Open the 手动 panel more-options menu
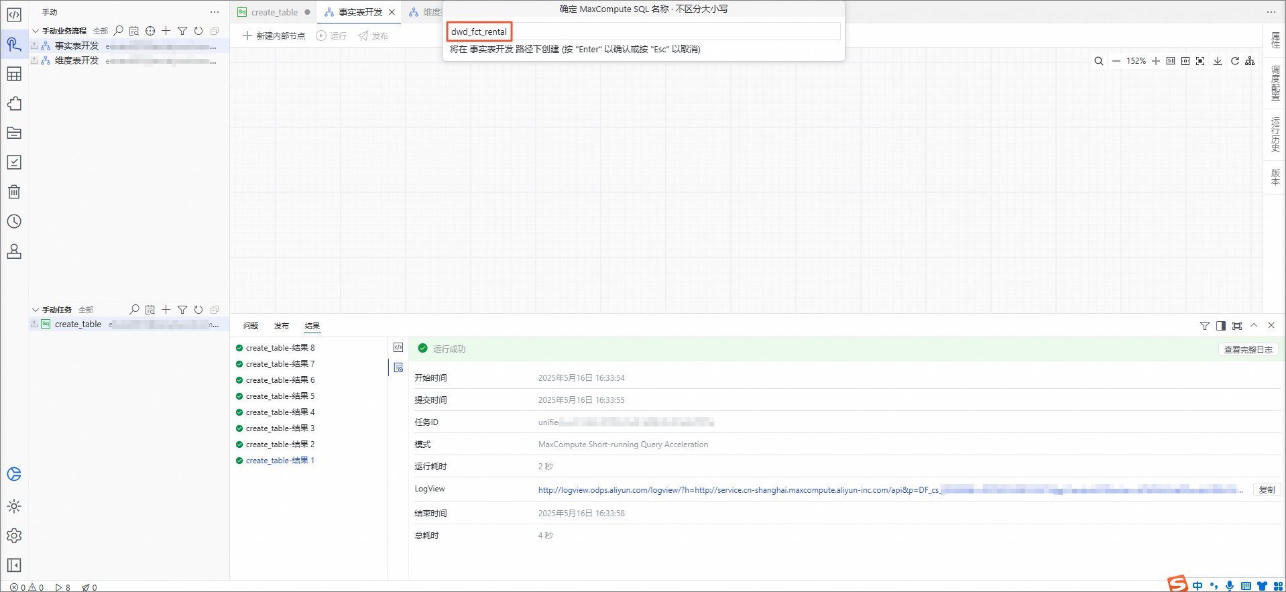This screenshot has height=592, width=1286. 215,12
